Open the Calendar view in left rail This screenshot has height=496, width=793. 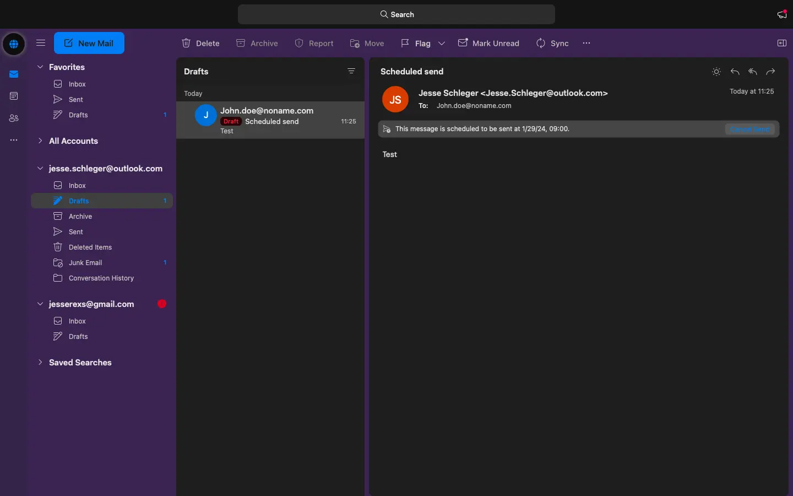click(x=14, y=96)
